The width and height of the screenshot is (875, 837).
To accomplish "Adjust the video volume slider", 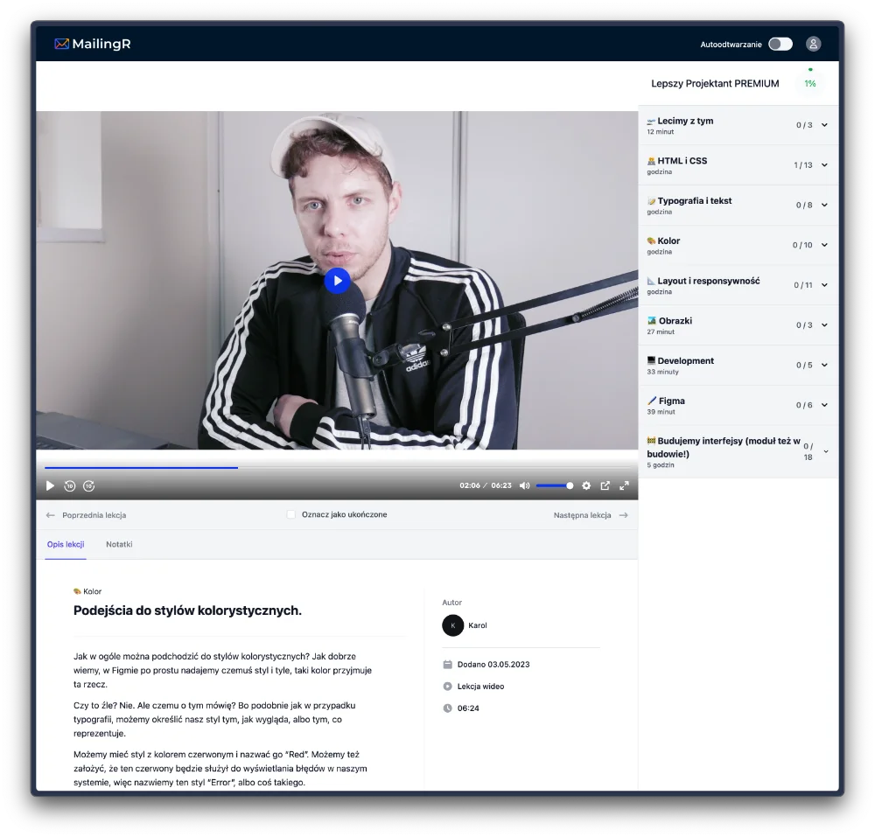I will 555,485.
